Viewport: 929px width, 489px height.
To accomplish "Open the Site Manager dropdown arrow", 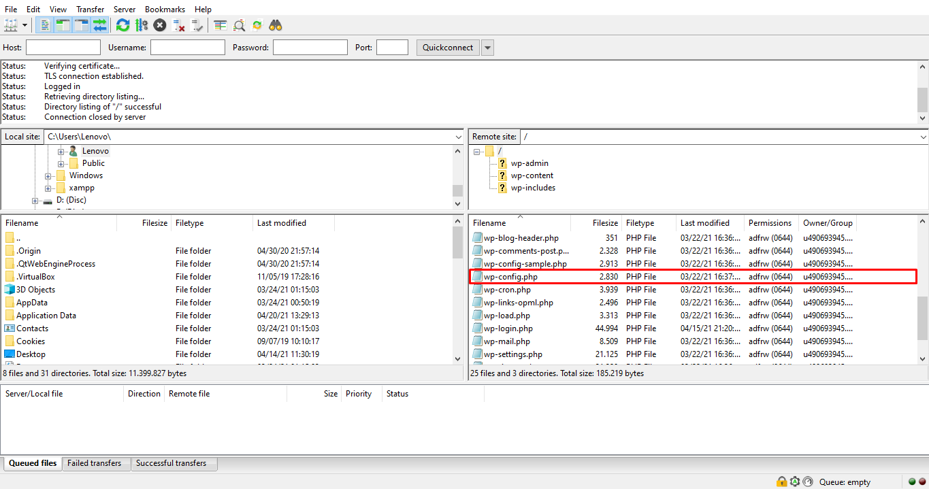I will point(26,25).
